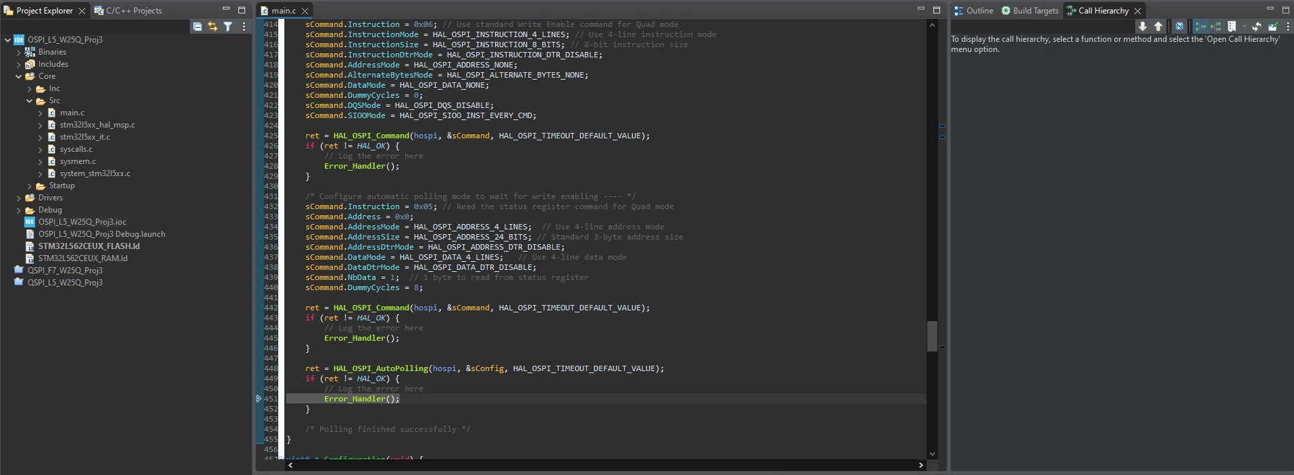Toggle Link with Editor in Project Explorer
Viewport: 1294px width, 475px height.
pos(213,26)
